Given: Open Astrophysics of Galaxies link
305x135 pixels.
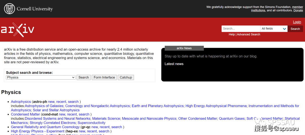Looking at the screenshot, I should click(44, 106).
